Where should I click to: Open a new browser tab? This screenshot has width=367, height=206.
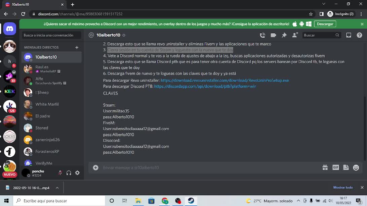point(72,4)
